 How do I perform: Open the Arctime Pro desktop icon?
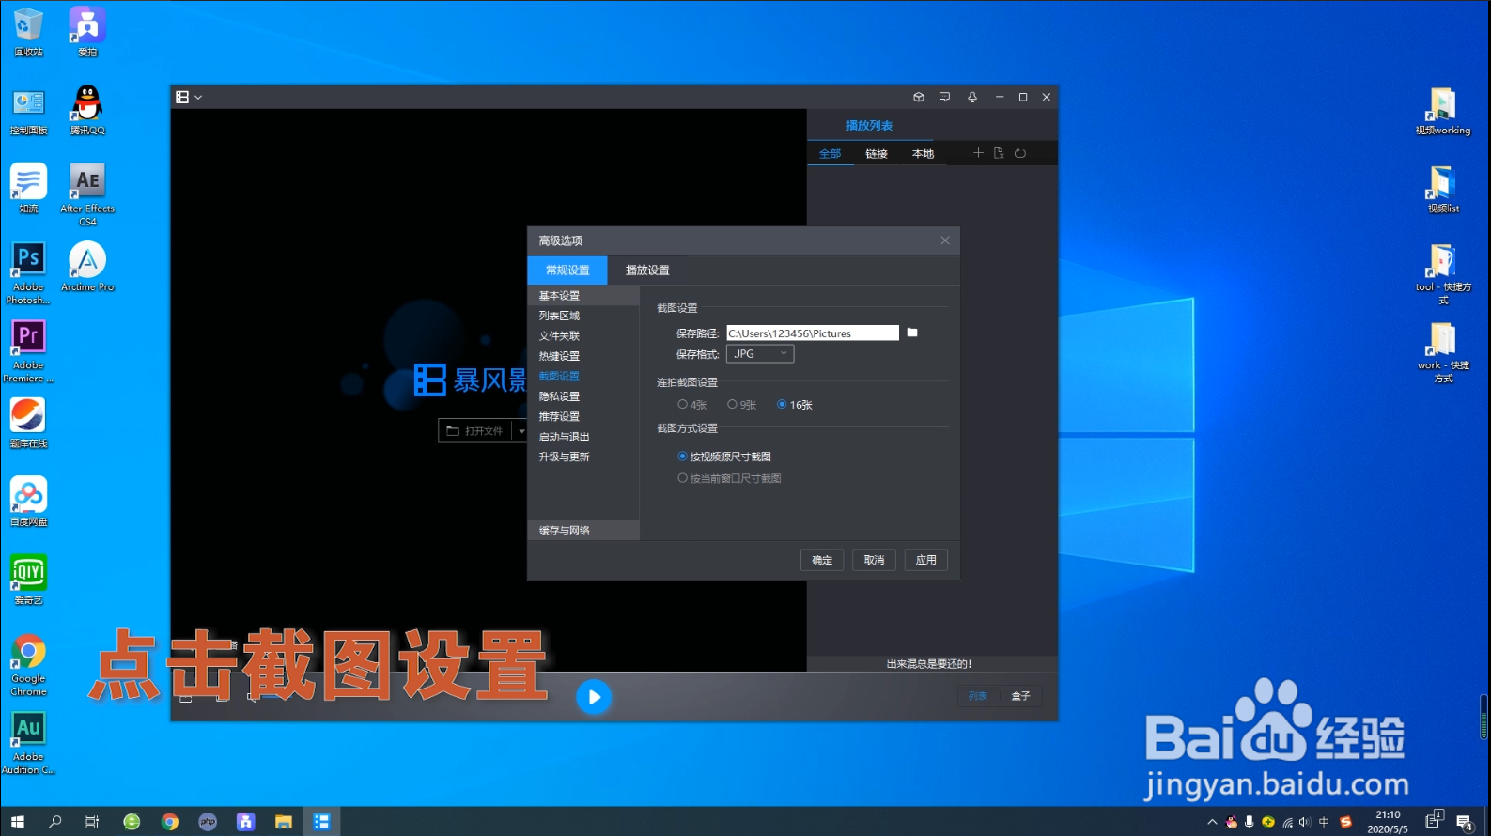(x=87, y=267)
